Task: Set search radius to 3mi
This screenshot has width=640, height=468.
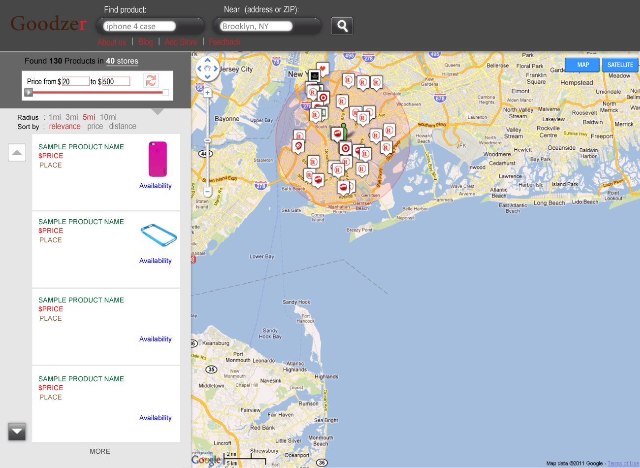Action: click(72, 117)
